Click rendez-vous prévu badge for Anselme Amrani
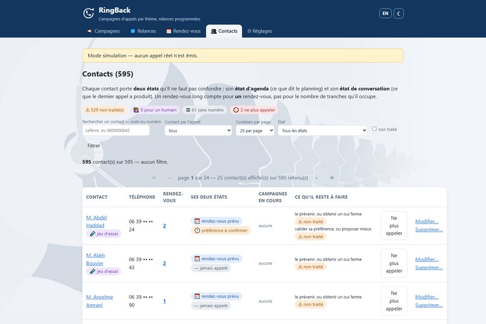This screenshot has height=324, width=486. pos(216,296)
